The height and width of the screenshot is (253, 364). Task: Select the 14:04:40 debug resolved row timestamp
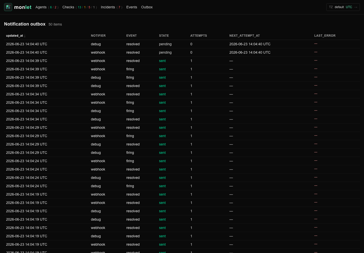27,44
